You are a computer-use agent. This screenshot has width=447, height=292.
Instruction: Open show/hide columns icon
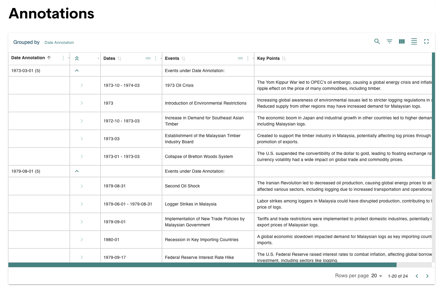(402, 41)
